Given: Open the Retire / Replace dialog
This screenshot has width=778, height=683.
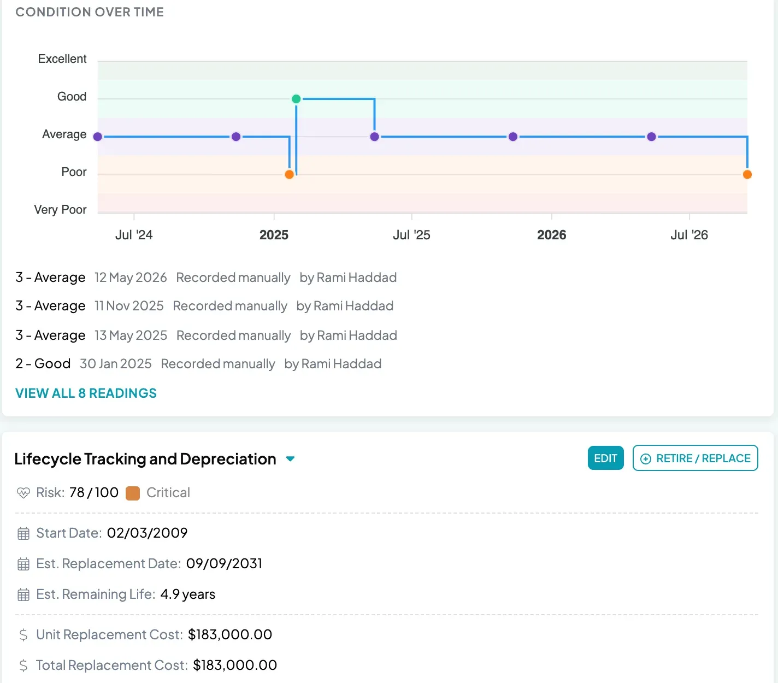Looking at the screenshot, I should coord(695,458).
